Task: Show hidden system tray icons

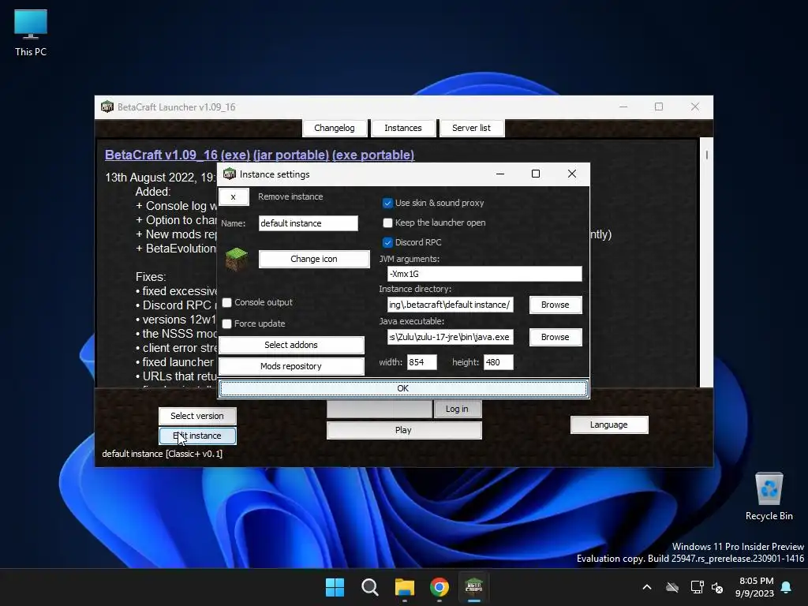Action: pyautogui.click(x=647, y=587)
